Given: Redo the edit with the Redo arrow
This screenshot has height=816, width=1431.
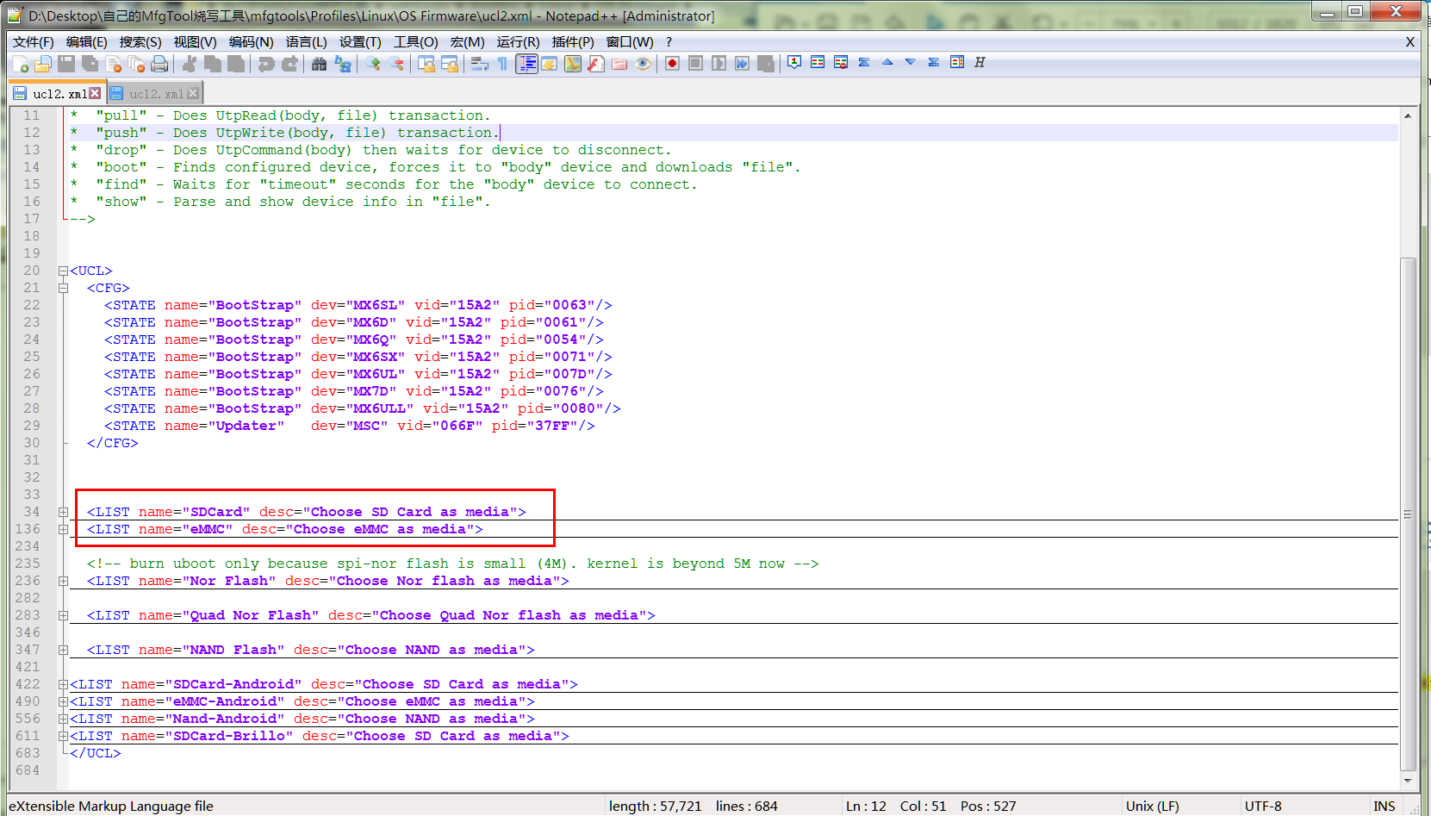Looking at the screenshot, I should pyautogui.click(x=289, y=63).
